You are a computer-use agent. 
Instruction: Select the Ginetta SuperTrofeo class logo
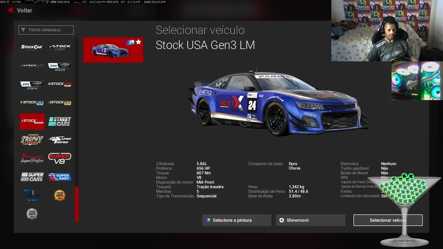pos(32,158)
